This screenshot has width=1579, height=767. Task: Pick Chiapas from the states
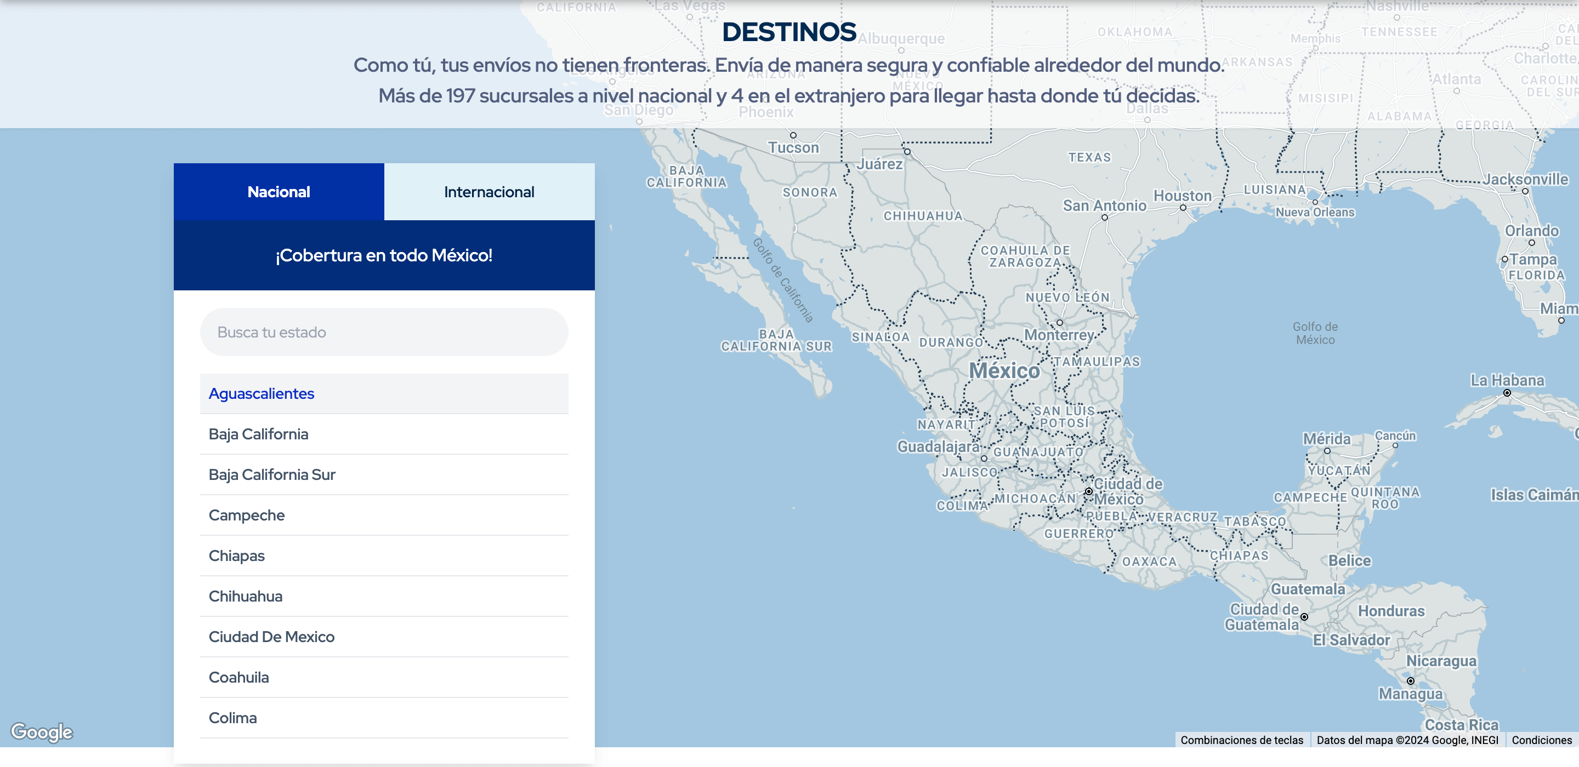tap(237, 556)
